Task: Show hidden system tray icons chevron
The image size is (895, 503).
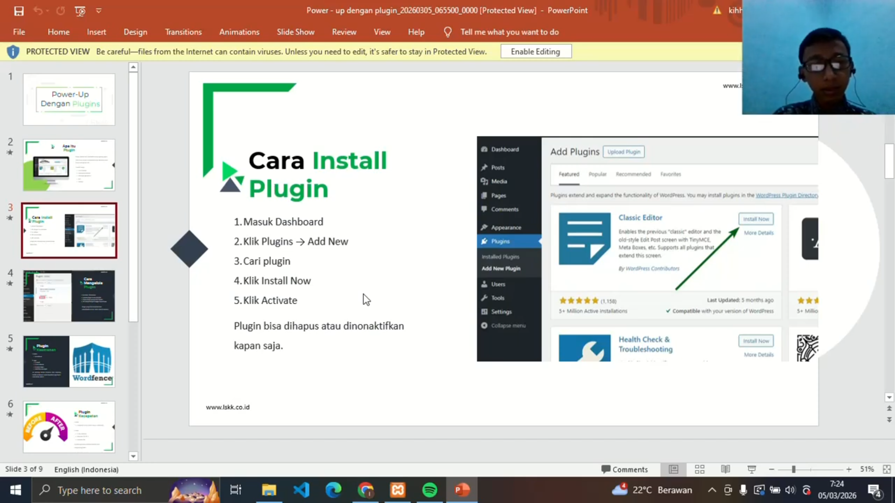Action: [x=712, y=490]
